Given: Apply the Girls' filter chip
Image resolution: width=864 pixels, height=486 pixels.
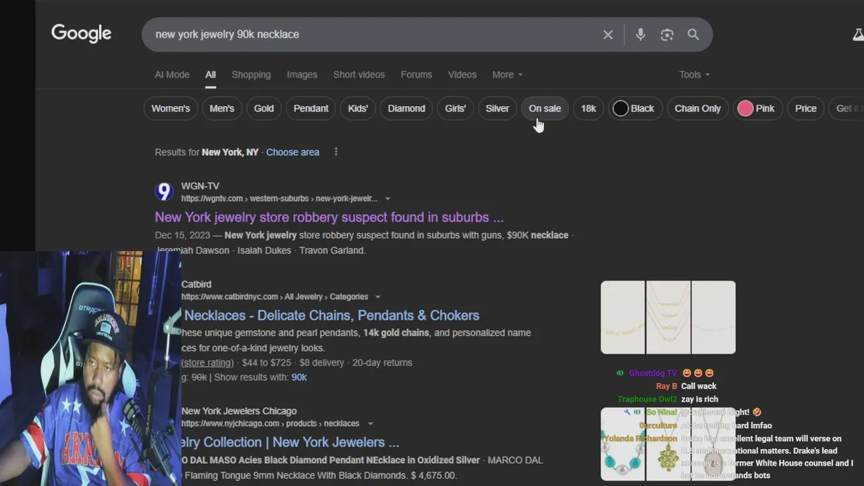Looking at the screenshot, I should tap(456, 108).
